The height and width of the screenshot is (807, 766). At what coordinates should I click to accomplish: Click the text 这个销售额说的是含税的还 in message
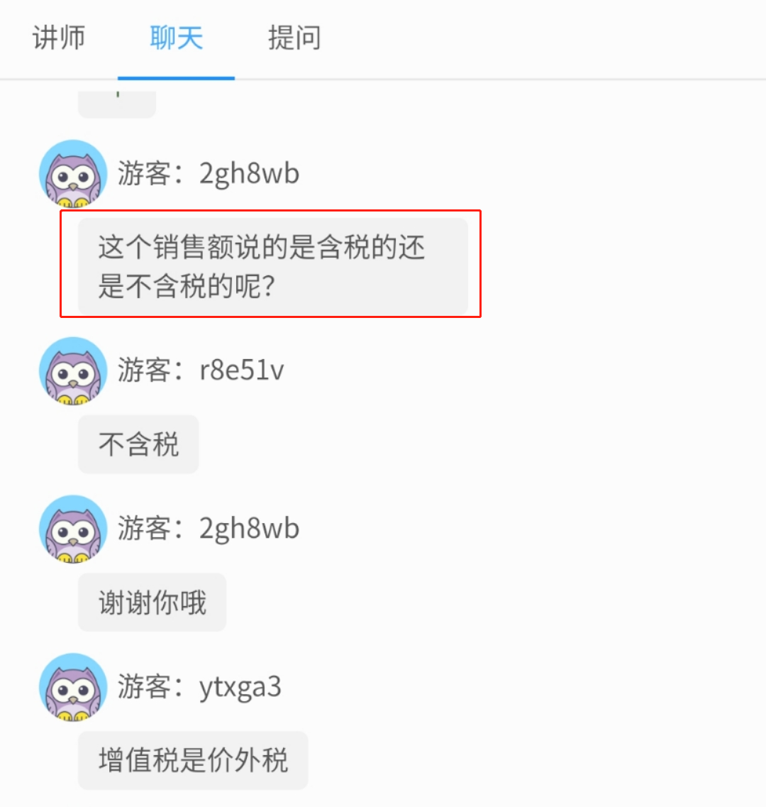click(262, 248)
